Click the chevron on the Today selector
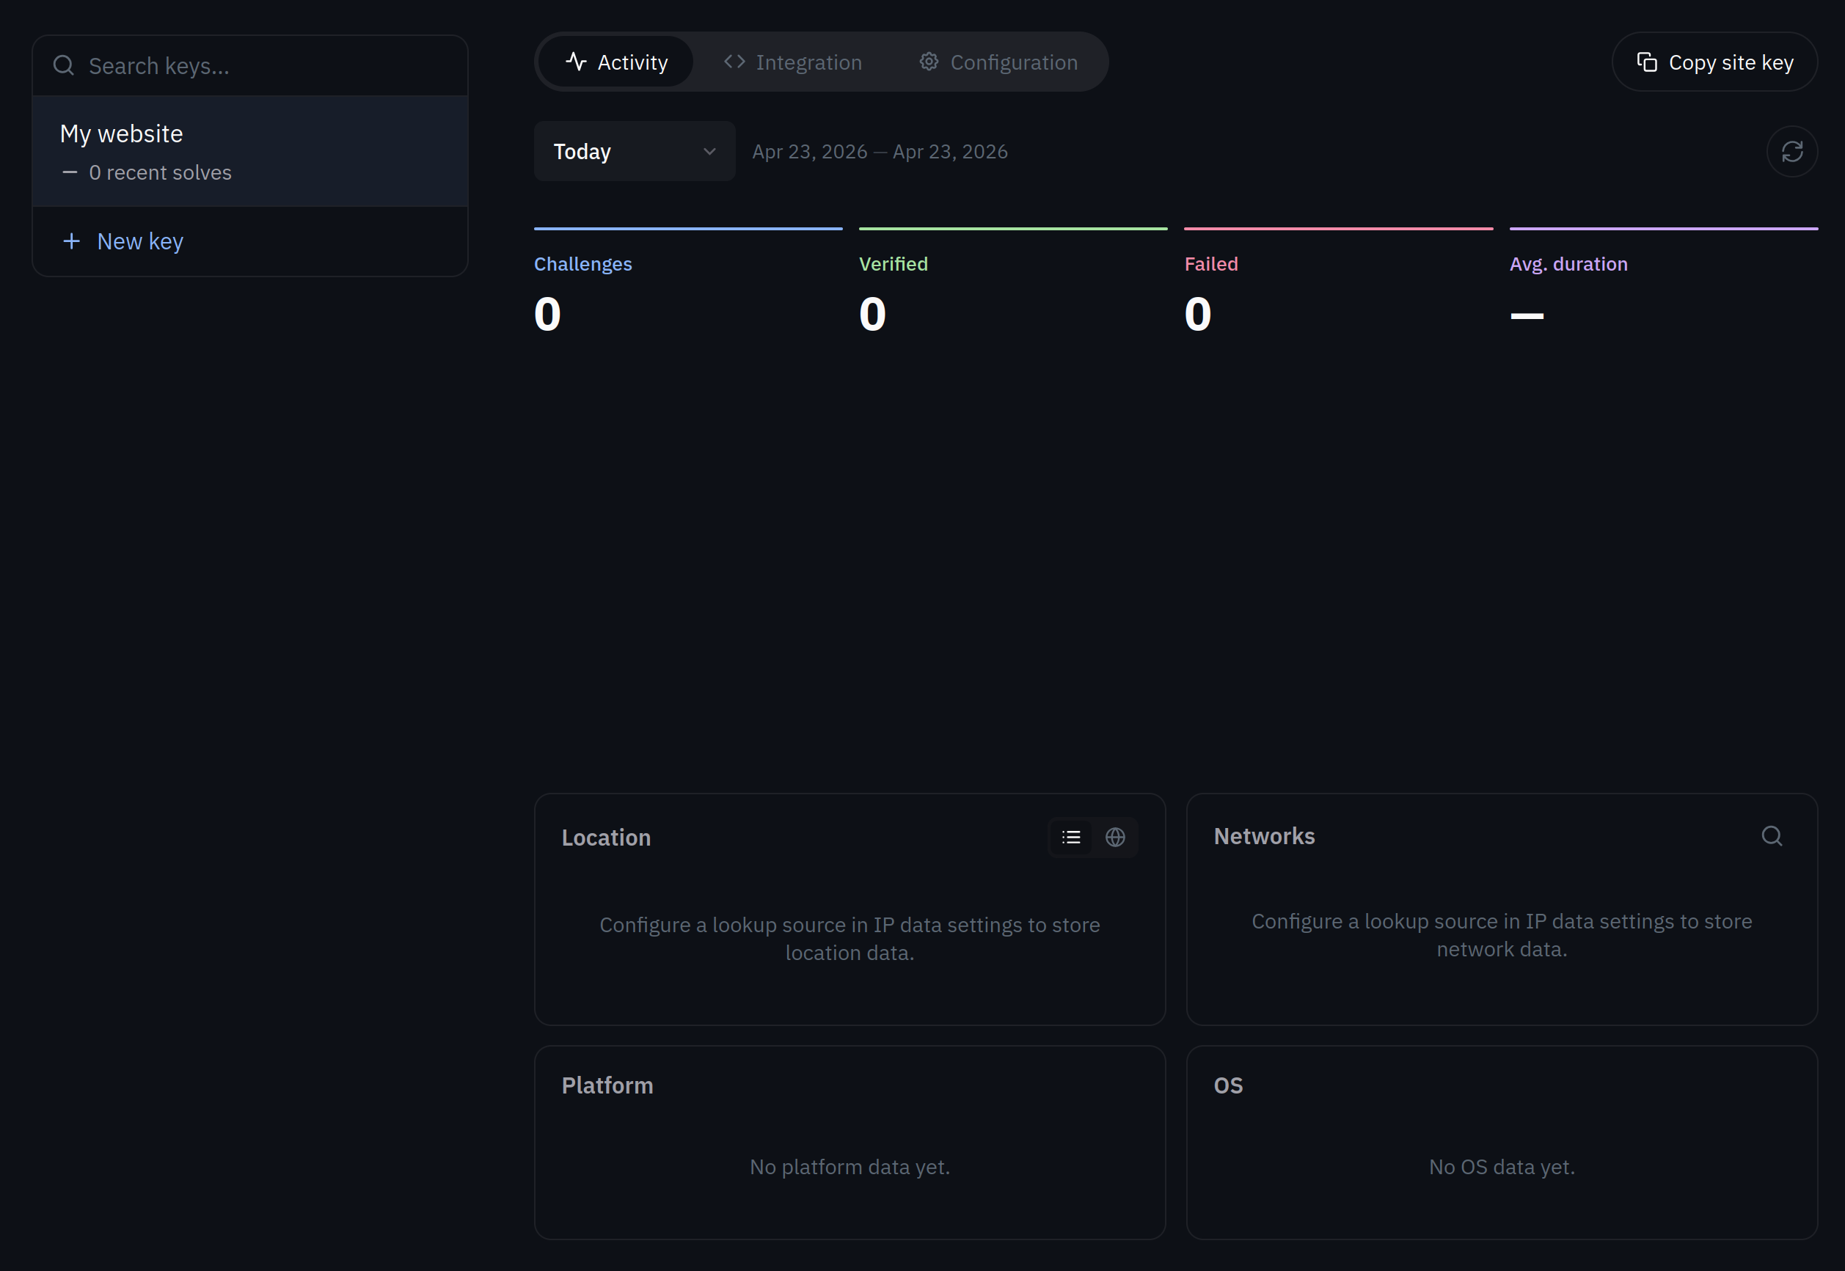 710,151
